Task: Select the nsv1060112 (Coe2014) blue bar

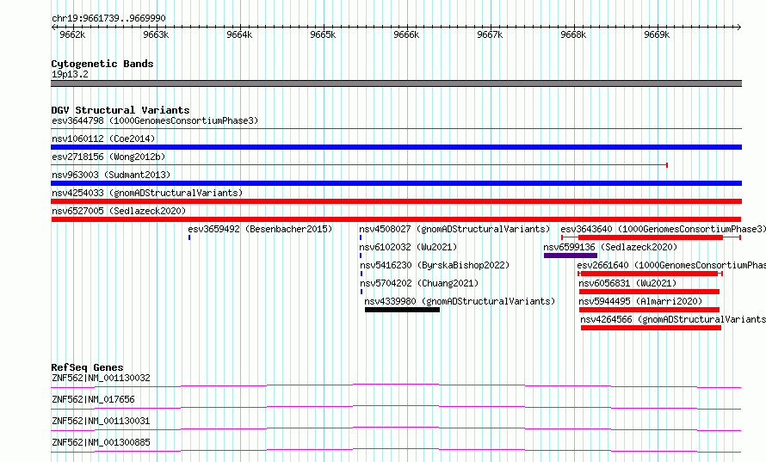Action: [x=396, y=147]
